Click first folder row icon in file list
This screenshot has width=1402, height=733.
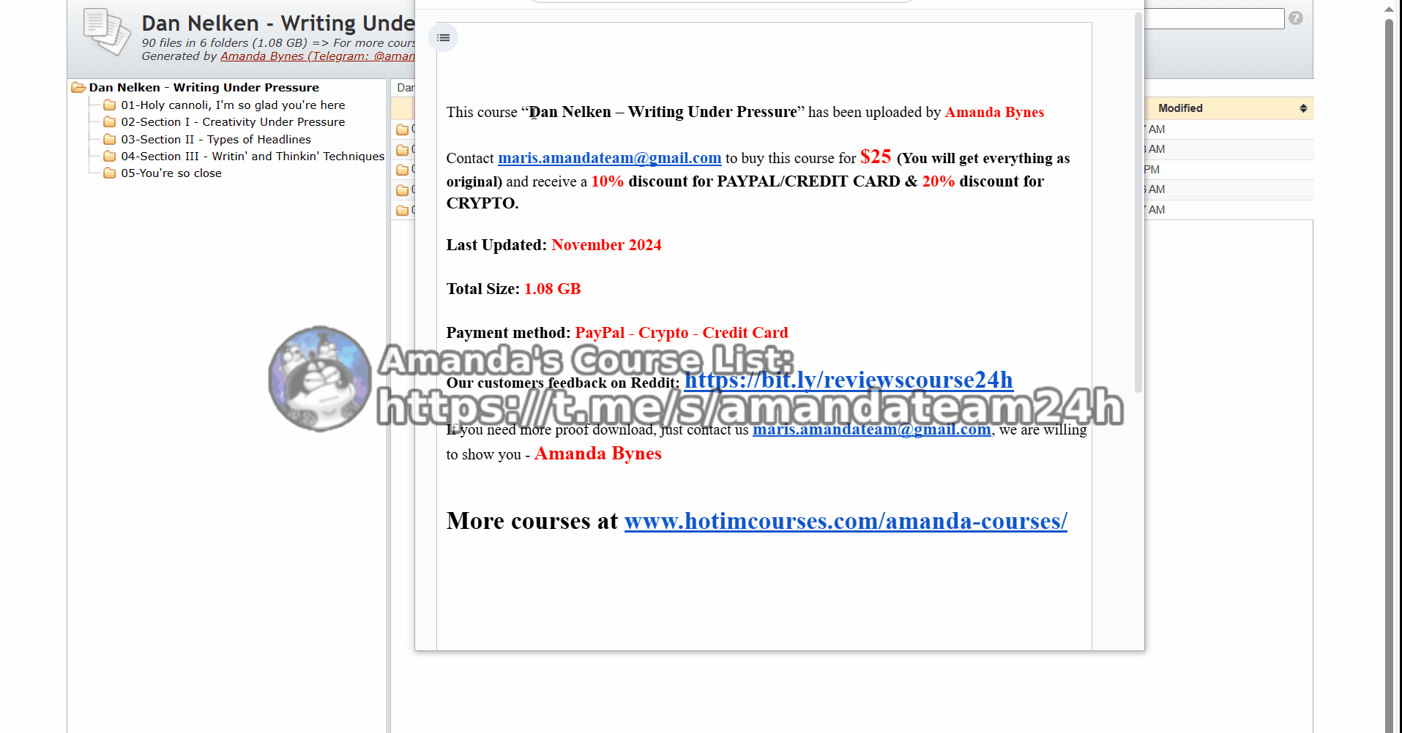pos(403,129)
